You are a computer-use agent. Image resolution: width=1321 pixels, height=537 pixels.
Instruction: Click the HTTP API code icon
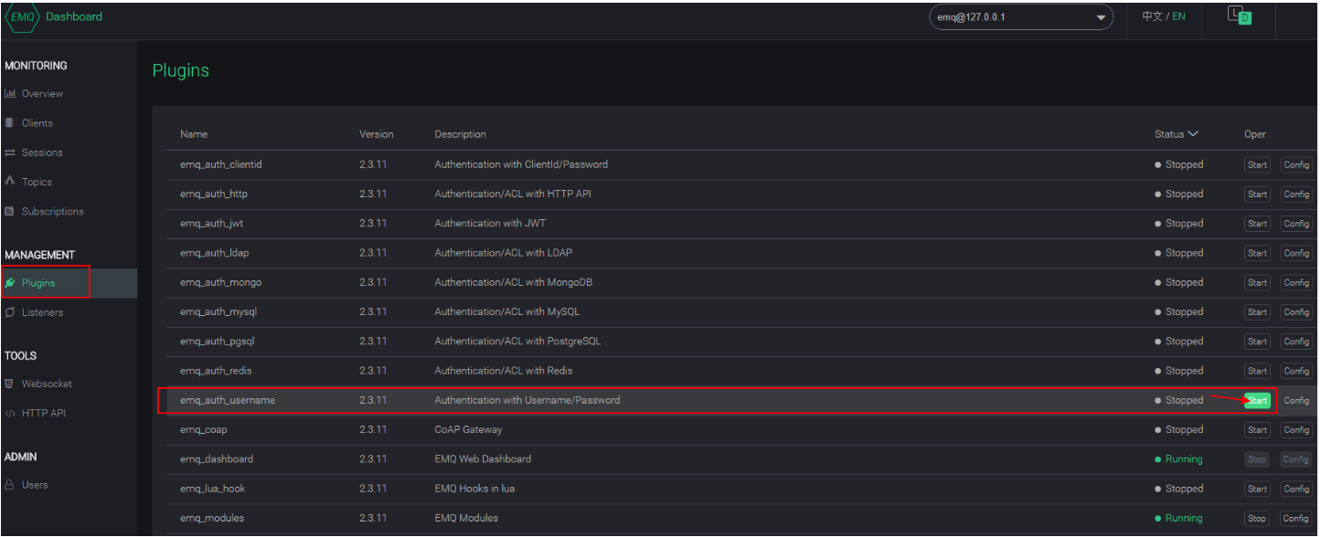pyautogui.click(x=10, y=413)
